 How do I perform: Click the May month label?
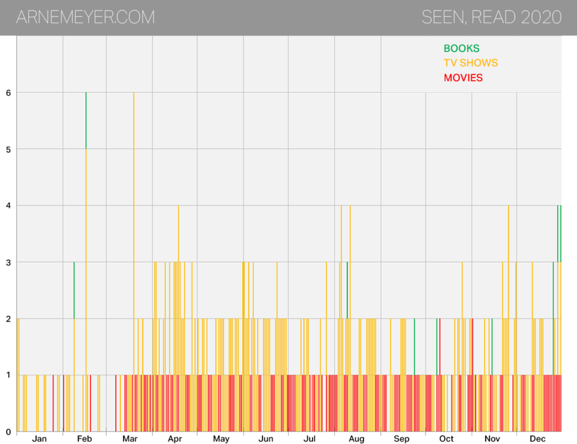pyautogui.click(x=221, y=439)
